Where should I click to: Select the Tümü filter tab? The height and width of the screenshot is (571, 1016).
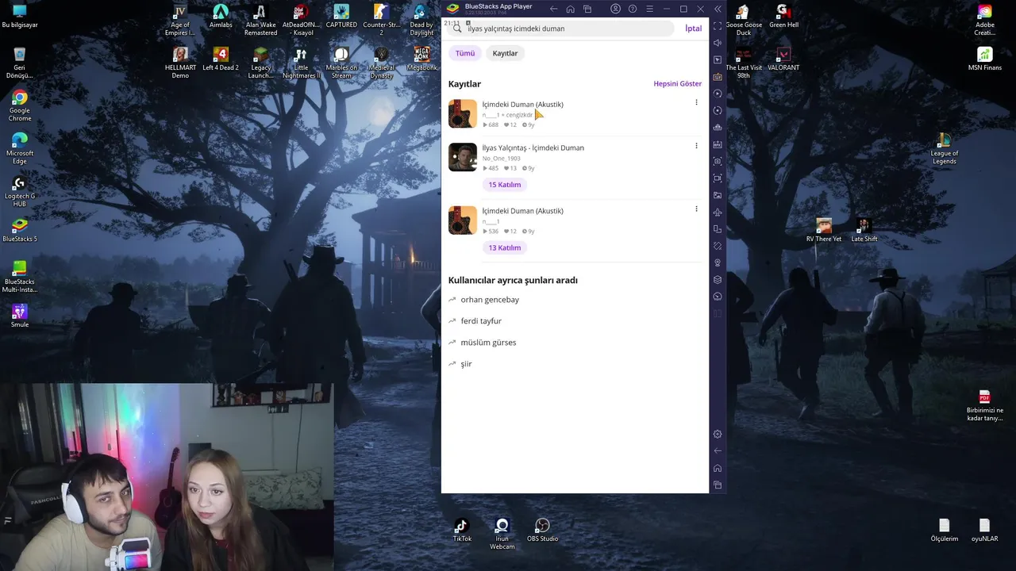465,53
